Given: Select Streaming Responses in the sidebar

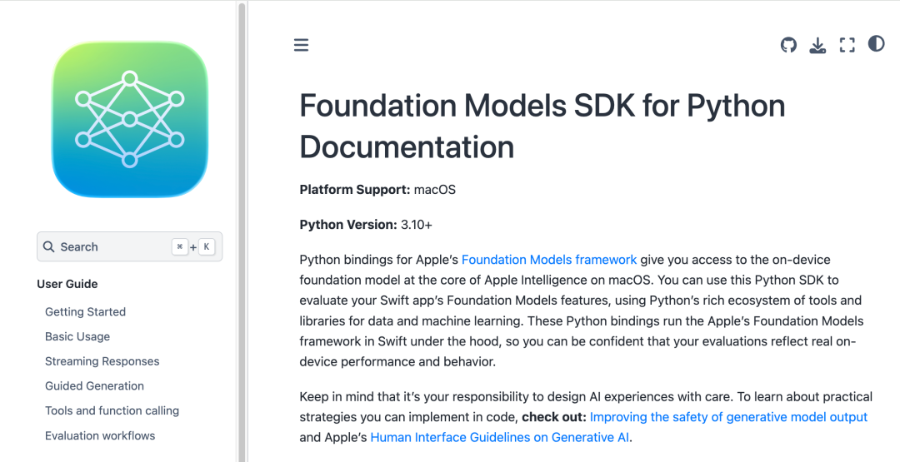Looking at the screenshot, I should coord(102,361).
